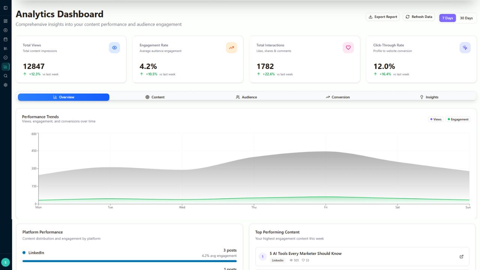
Task: Toggle the Engagement legend in chart
Action: tap(458, 119)
